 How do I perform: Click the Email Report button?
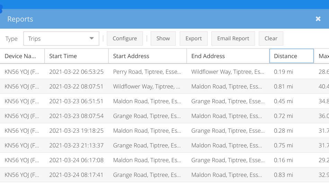233,38
